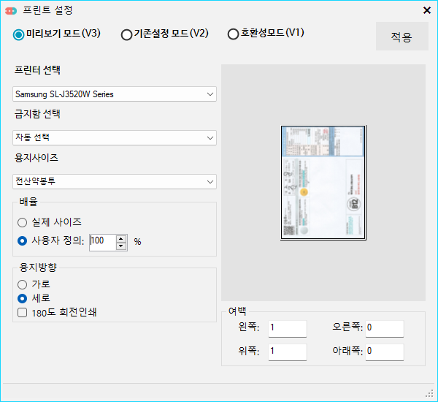Click the 아래쪽 margin input field
438x402 pixels.
(383, 352)
